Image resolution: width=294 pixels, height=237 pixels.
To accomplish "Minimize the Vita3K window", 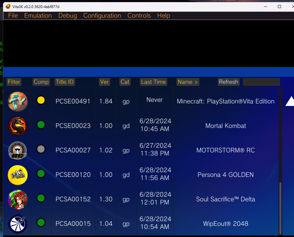I will pyautogui.click(x=265, y=7).
